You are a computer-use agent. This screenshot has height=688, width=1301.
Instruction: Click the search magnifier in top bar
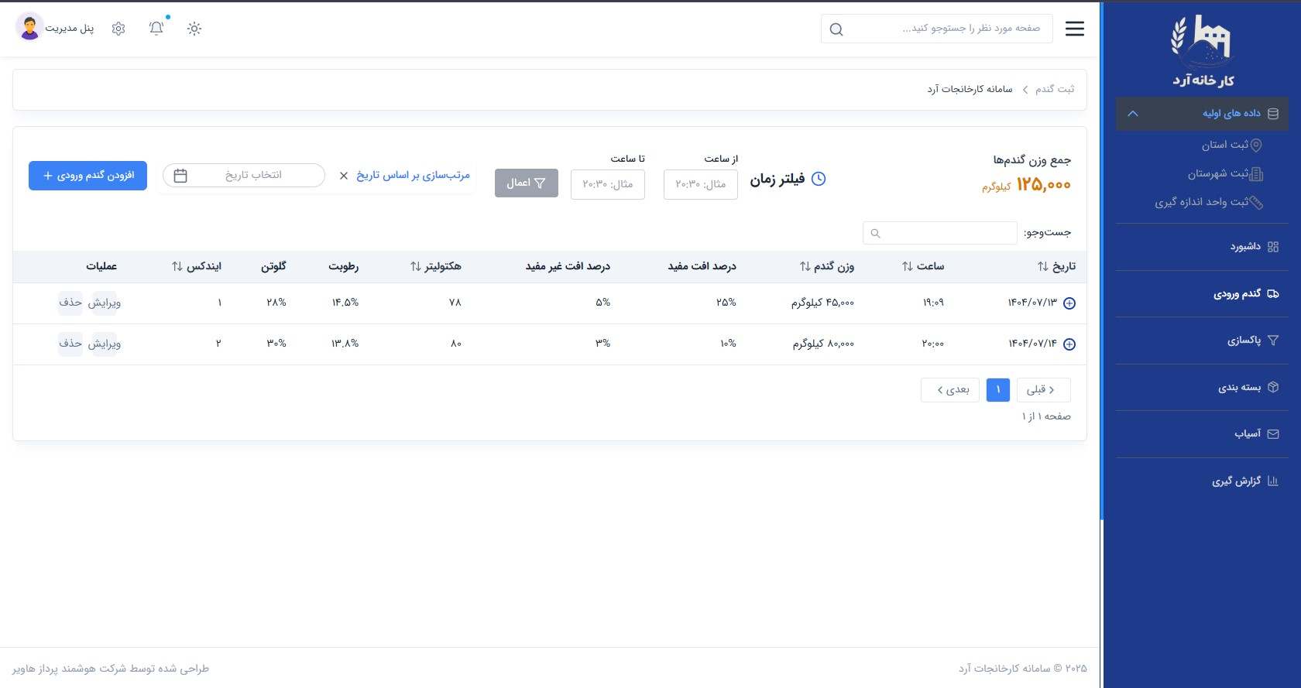coord(836,29)
